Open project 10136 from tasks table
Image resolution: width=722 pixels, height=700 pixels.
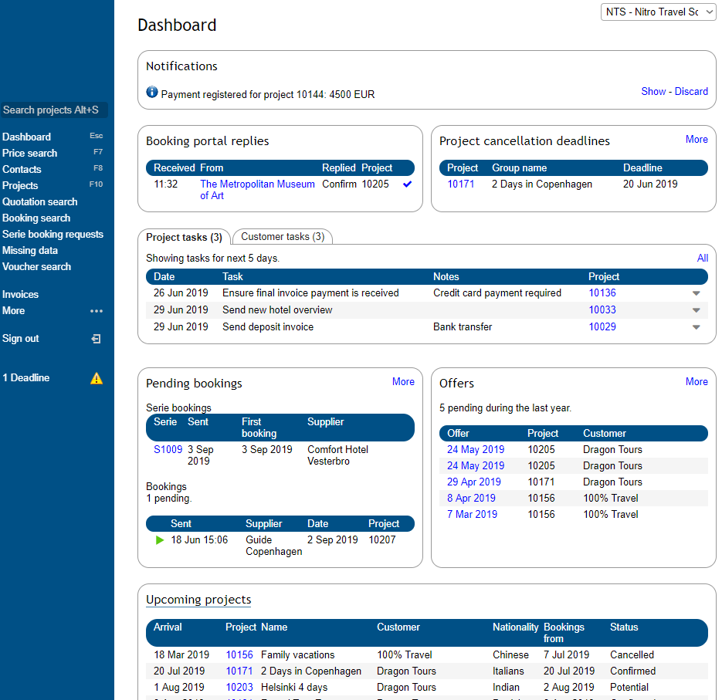602,293
